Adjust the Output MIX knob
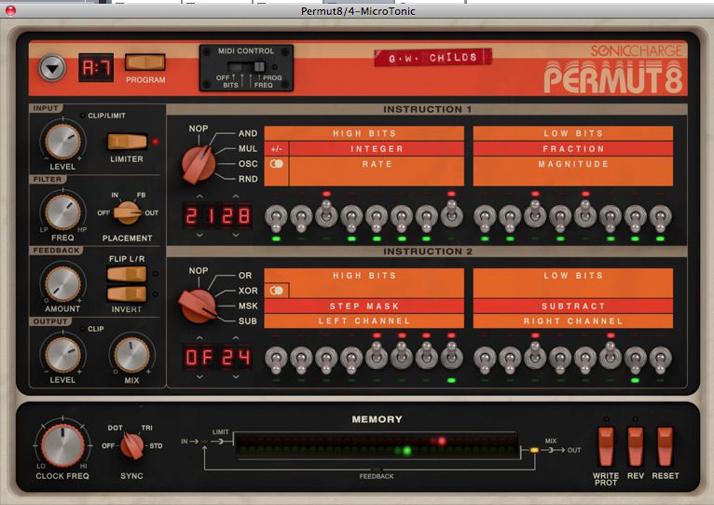Image resolution: width=714 pixels, height=505 pixels. (131, 355)
